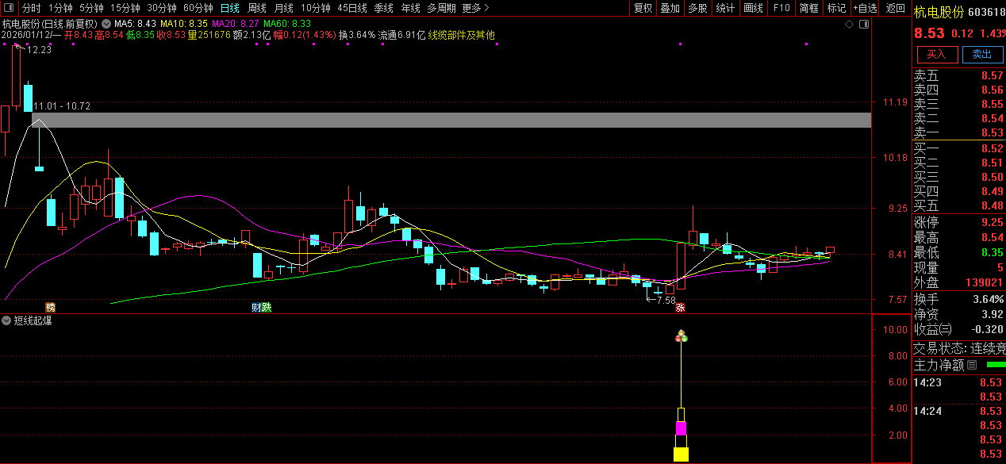Switch to 月线 chart
The image size is (1006, 464).
pos(283,8)
